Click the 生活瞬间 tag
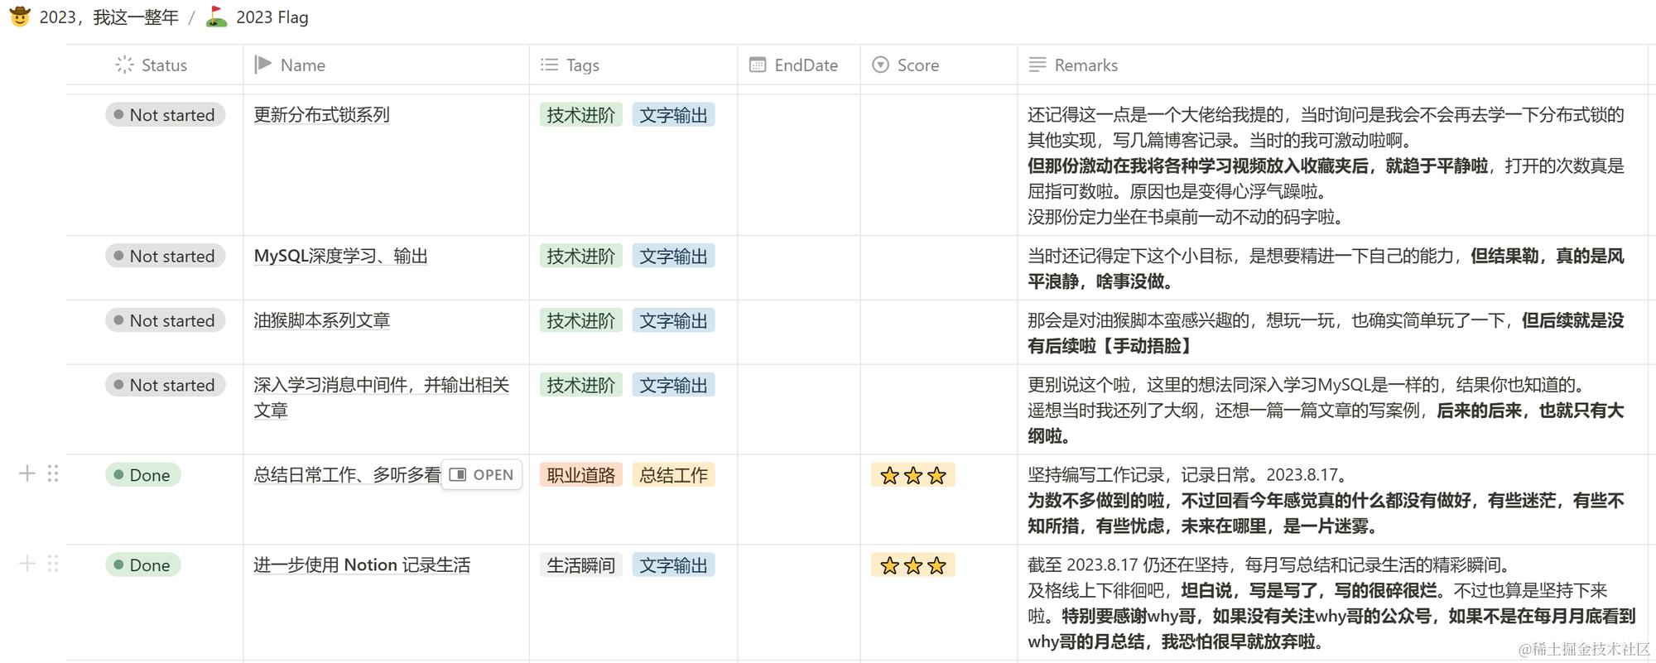 (580, 565)
